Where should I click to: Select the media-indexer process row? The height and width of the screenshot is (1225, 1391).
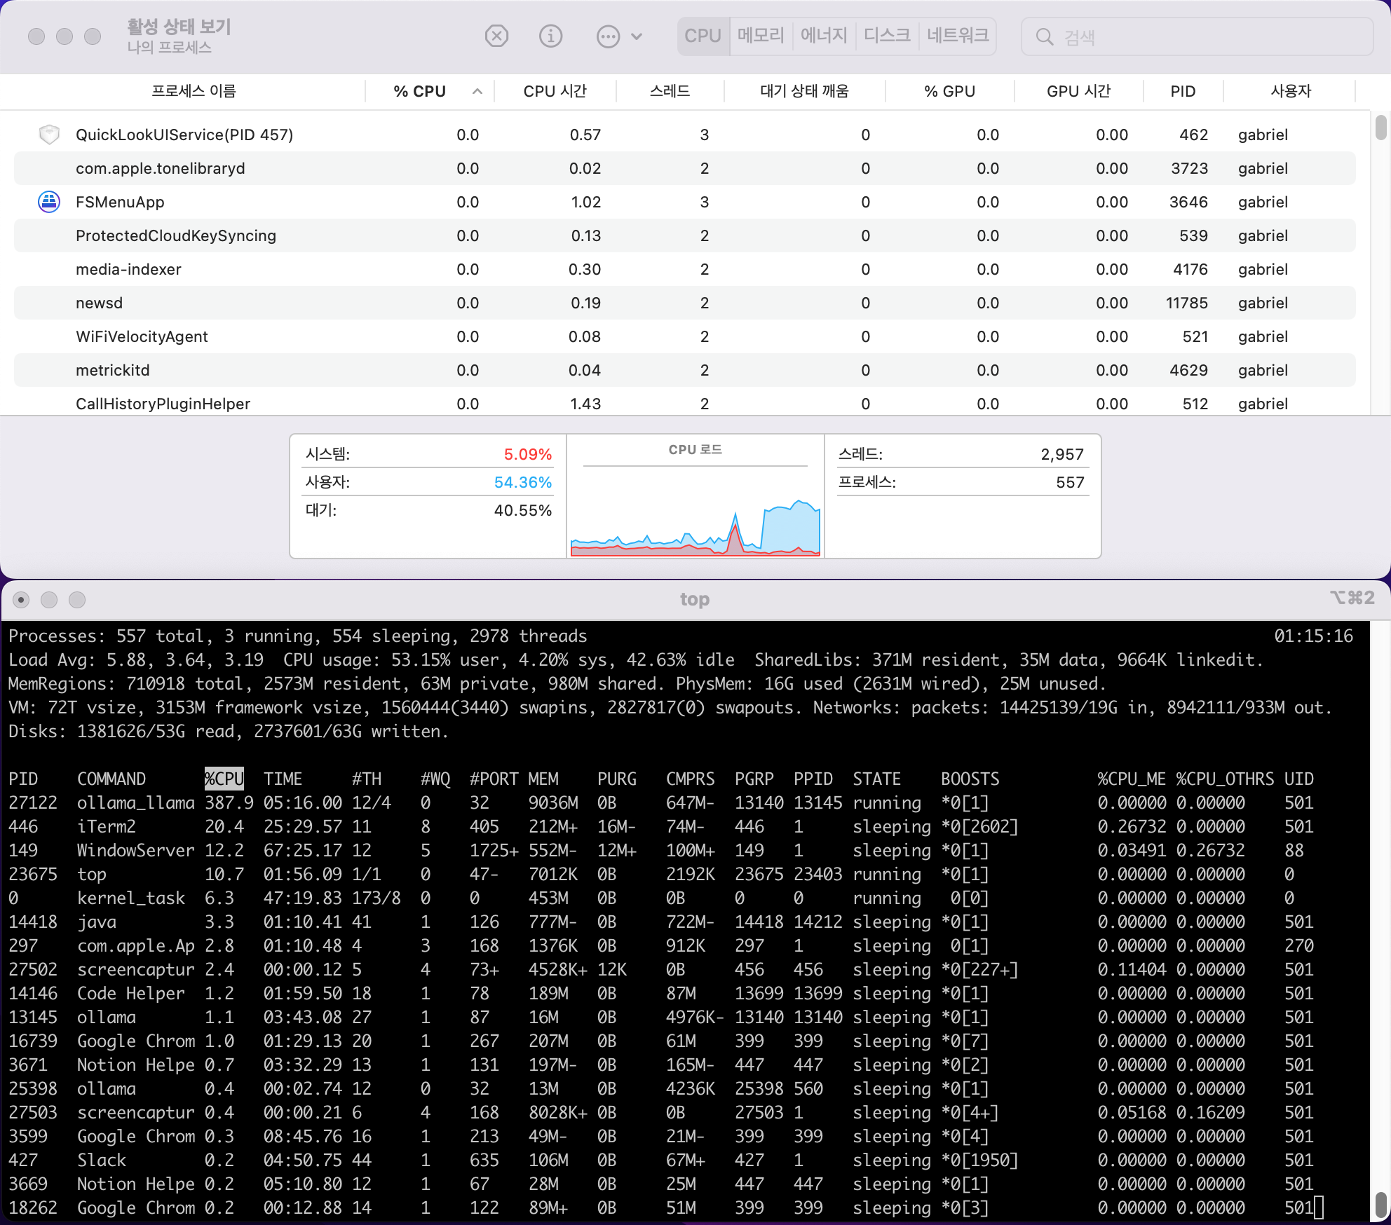tap(128, 269)
